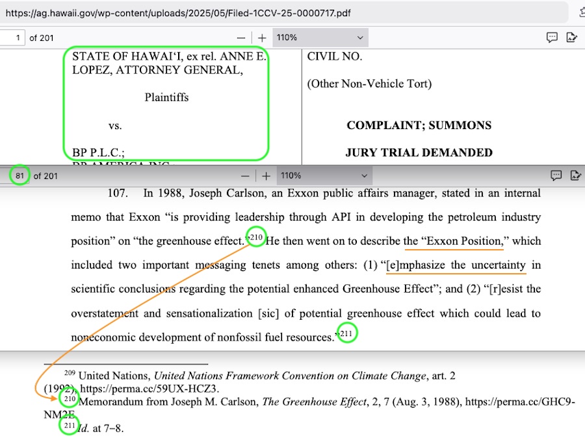Screen dimensions: 585x447
Task: Open the comment tool in the lower toolbar
Action: pyautogui.click(x=556, y=175)
